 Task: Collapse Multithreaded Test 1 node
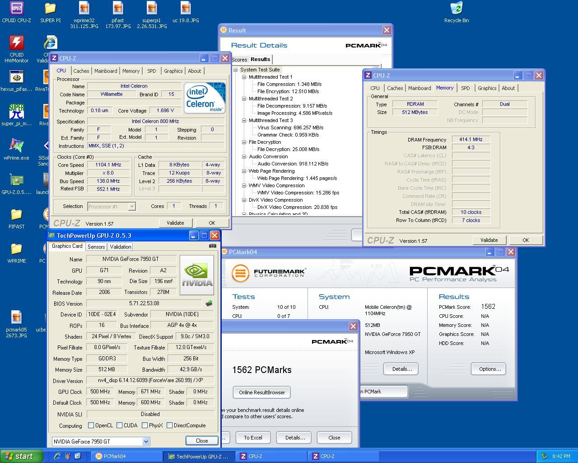click(244, 77)
